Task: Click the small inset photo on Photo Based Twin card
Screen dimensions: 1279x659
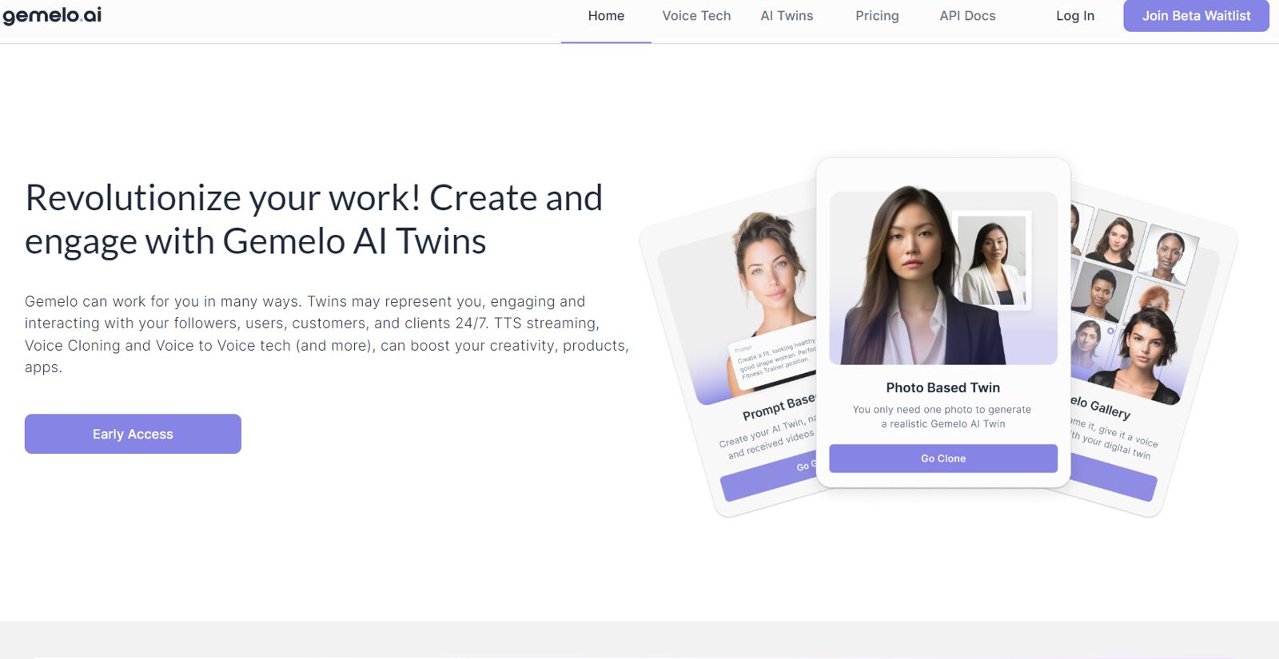Action: [x=991, y=260]
